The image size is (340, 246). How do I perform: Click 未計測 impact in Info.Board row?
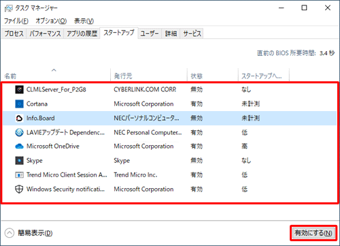click(250, 118)
